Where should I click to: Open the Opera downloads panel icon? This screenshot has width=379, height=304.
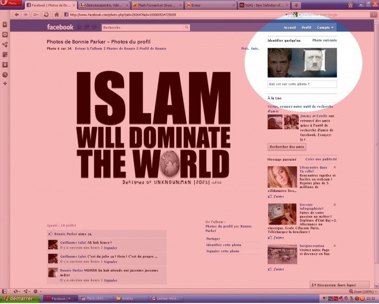tap(5, 65)
